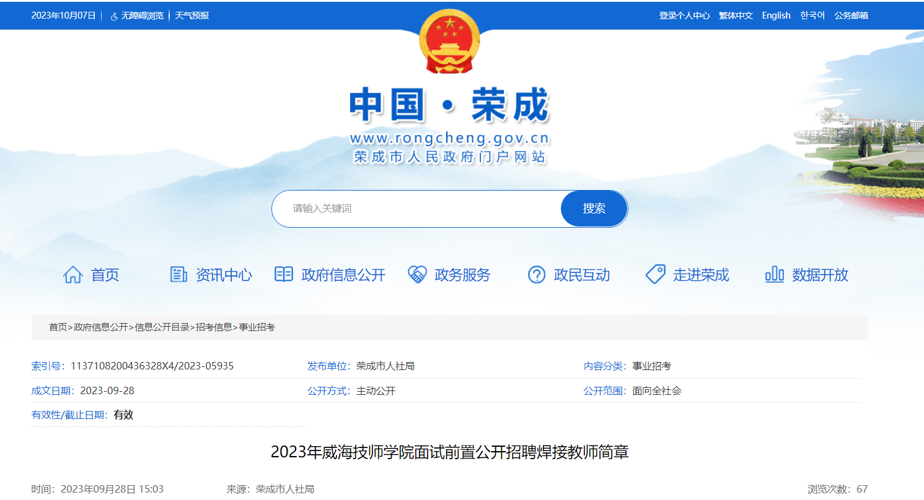Click the validity status 有效
Screen dimensions: 924x500
point(123,415)
